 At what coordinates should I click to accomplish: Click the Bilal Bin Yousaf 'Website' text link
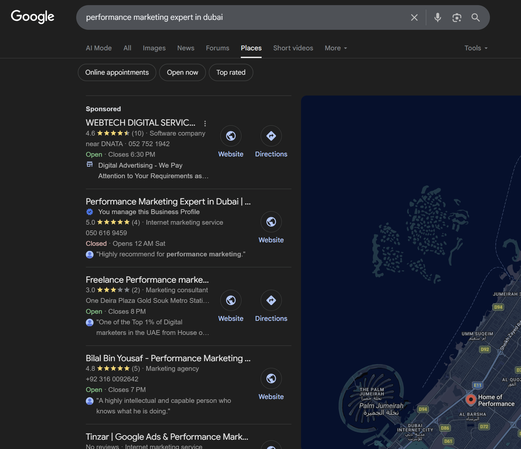271,397
